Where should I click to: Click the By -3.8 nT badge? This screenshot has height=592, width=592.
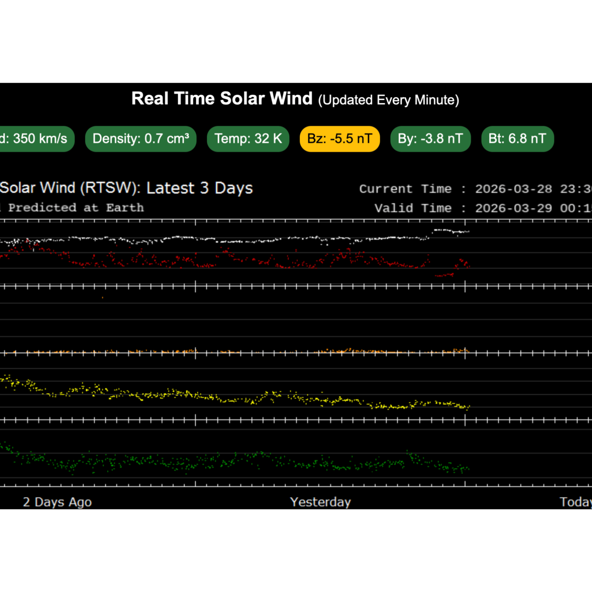pos(430,139)
